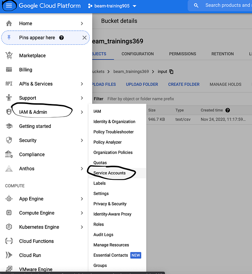Click the Marketplace cart icon
Image resolution: width=252 pixels, height=274 pixels.
pos(9,56)
